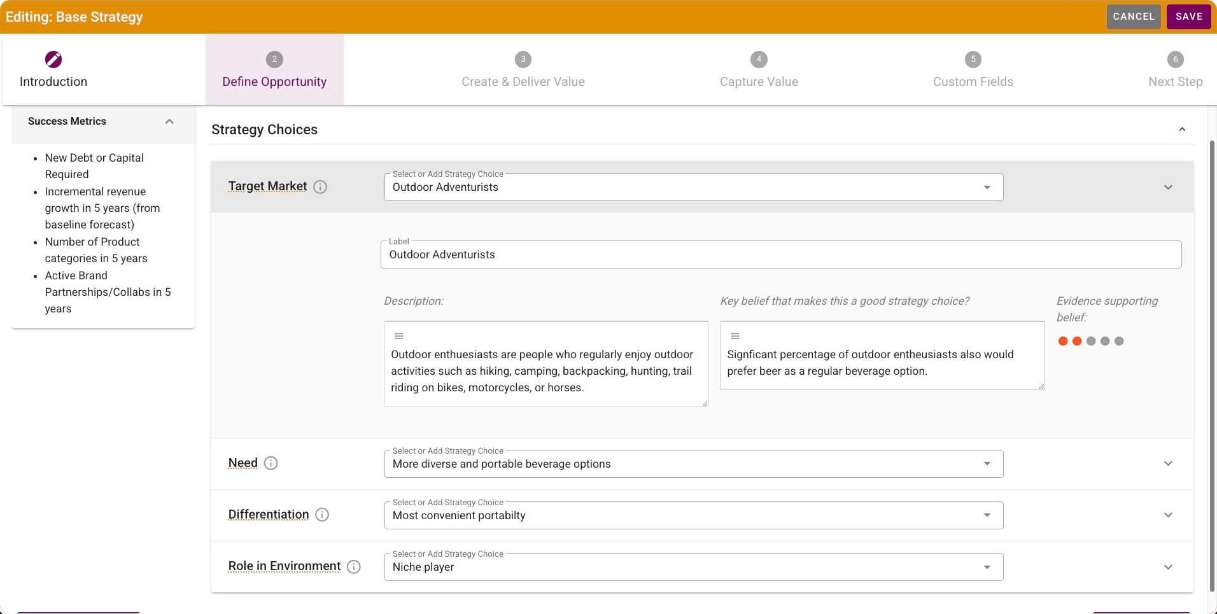Viewport: 1217px width, 614px height.
Task: Click the Introduction pencil step icon
Action: tap(53, 59)
